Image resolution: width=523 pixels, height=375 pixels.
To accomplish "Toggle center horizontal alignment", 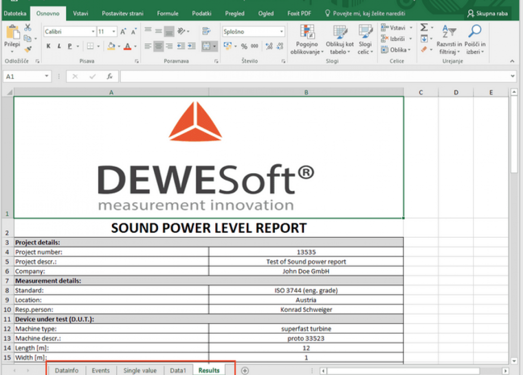I will click(x=159, y=46).
